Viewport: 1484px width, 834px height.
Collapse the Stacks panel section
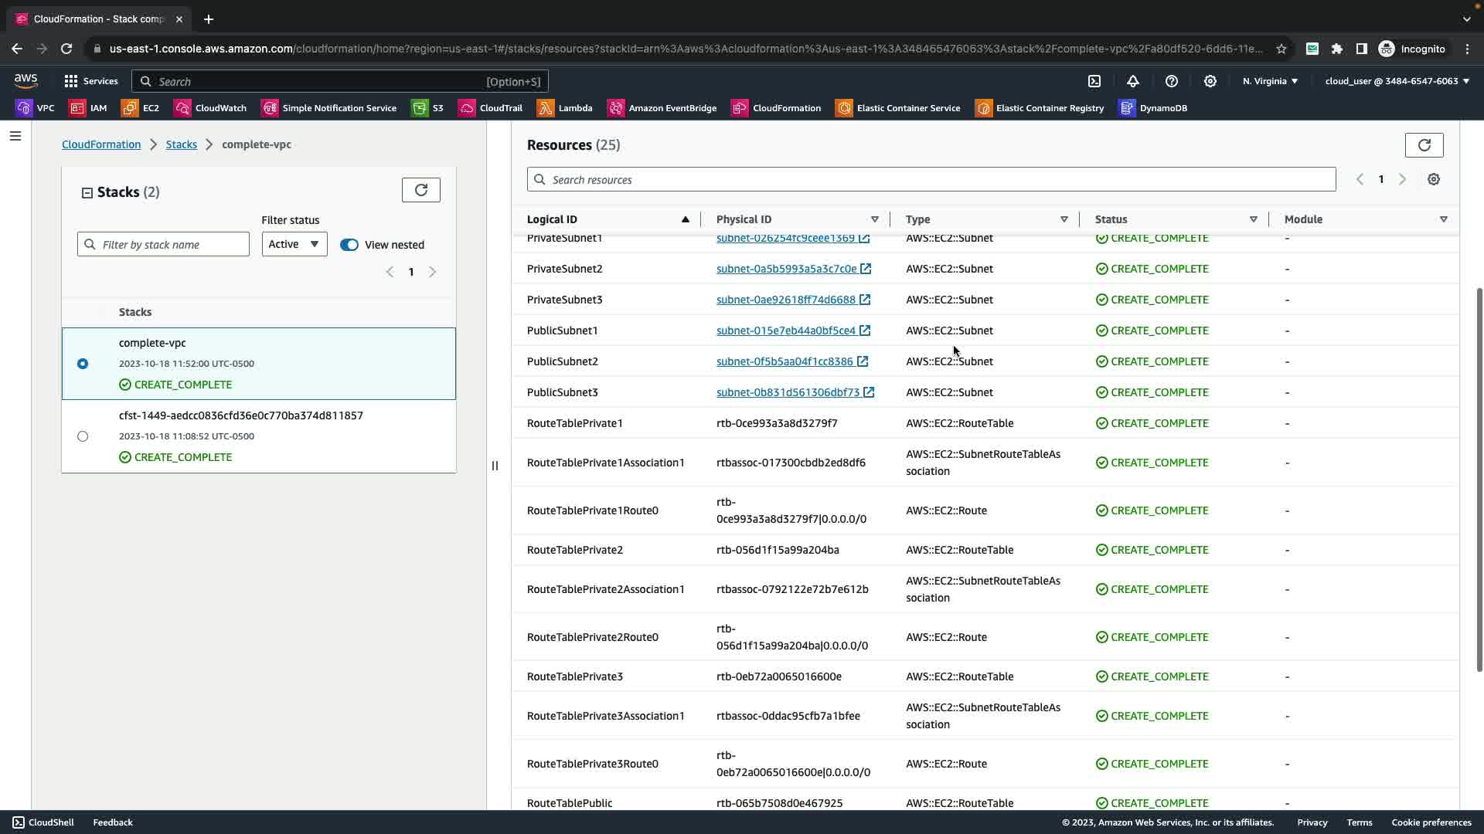tap(87, 193)
